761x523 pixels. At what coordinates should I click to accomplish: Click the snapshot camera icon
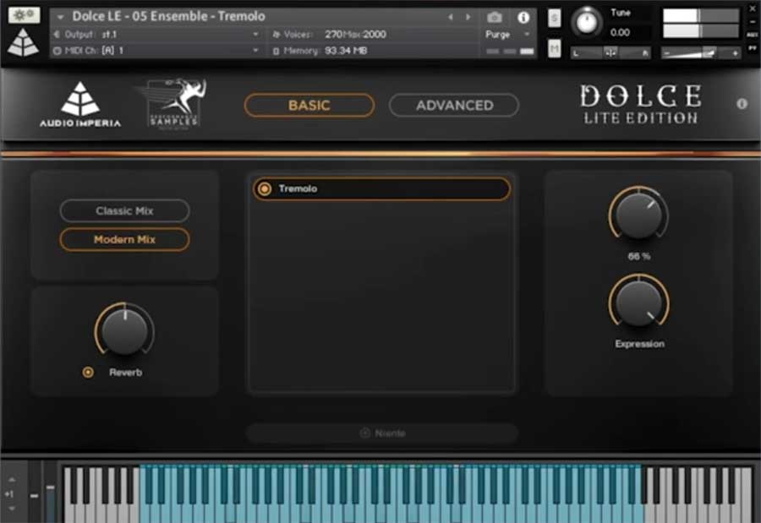[495, 18]
